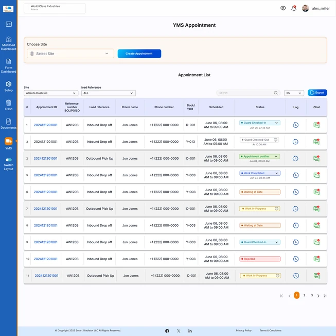Open the World Class Industries company selector
336x336 pixels.
click(x=55, y=8)
